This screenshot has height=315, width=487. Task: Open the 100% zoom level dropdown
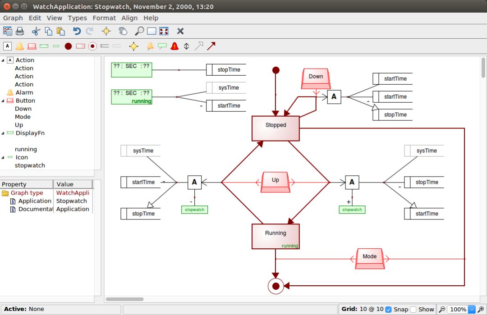point(472,310)
